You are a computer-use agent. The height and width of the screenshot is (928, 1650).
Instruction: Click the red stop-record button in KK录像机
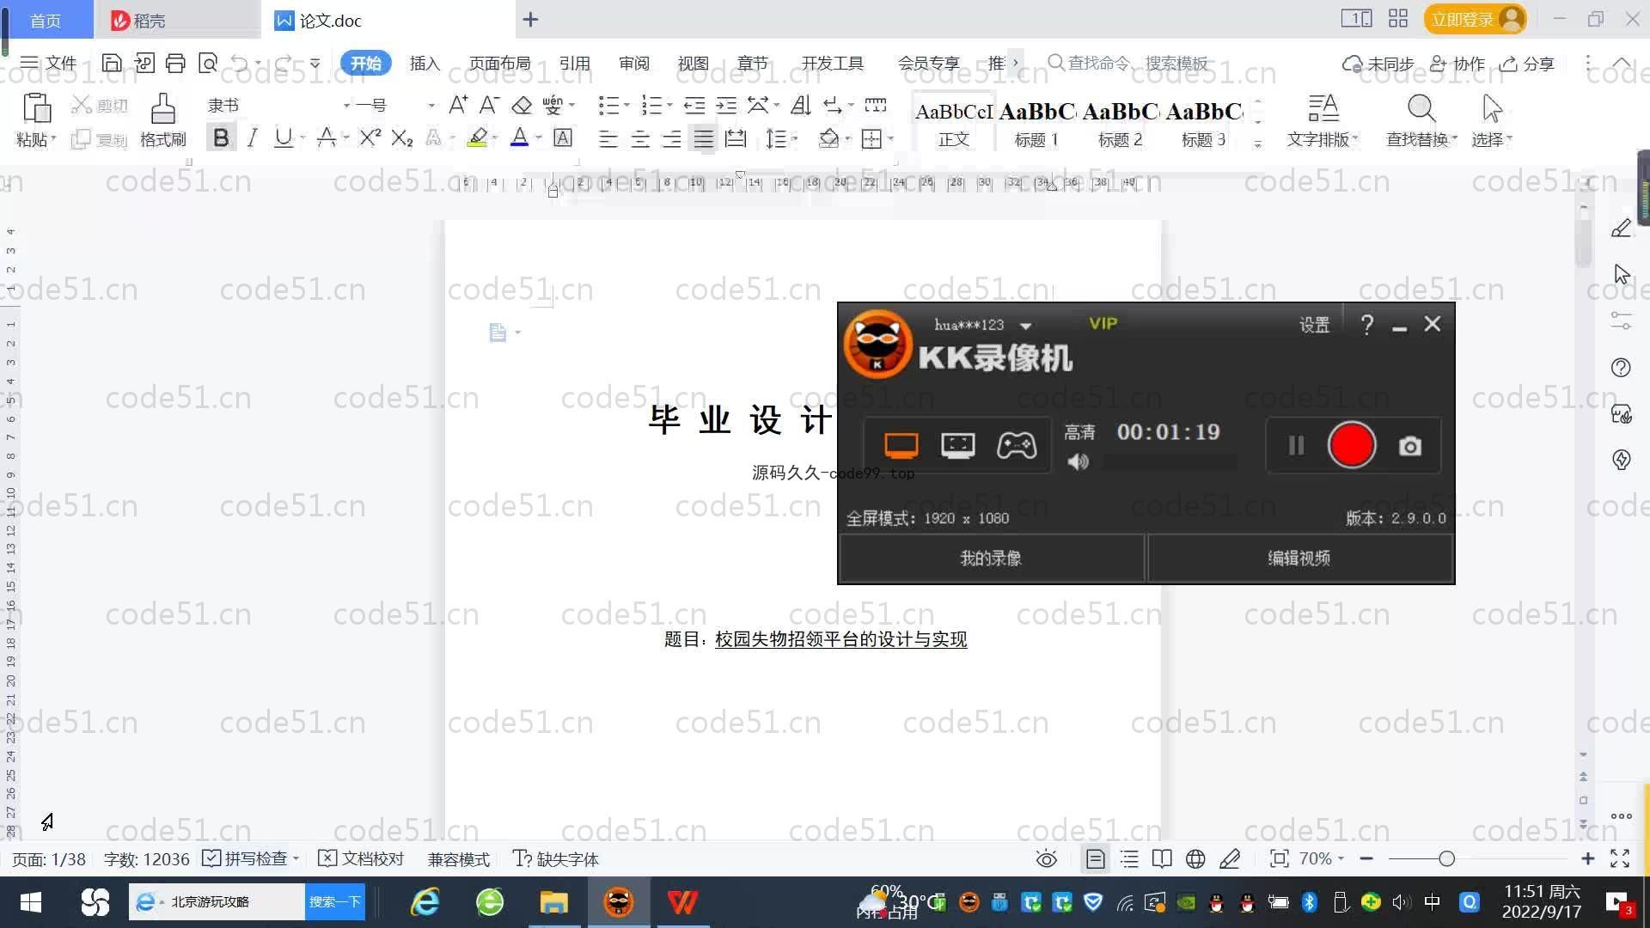click(1352, 445)
